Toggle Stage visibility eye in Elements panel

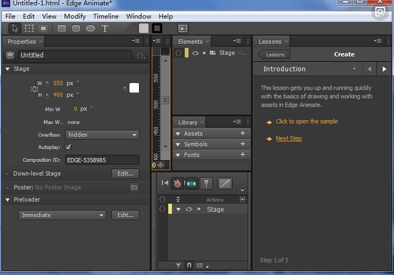(195, 53)
